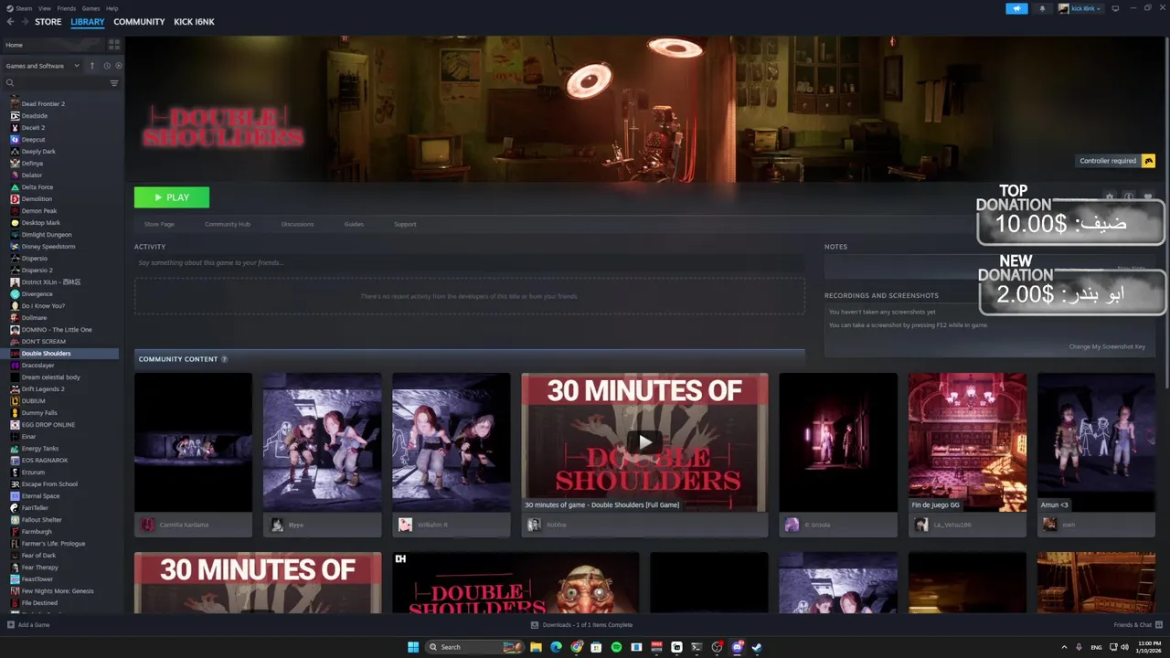Open game info icon beside settings

coord(1129,197)
